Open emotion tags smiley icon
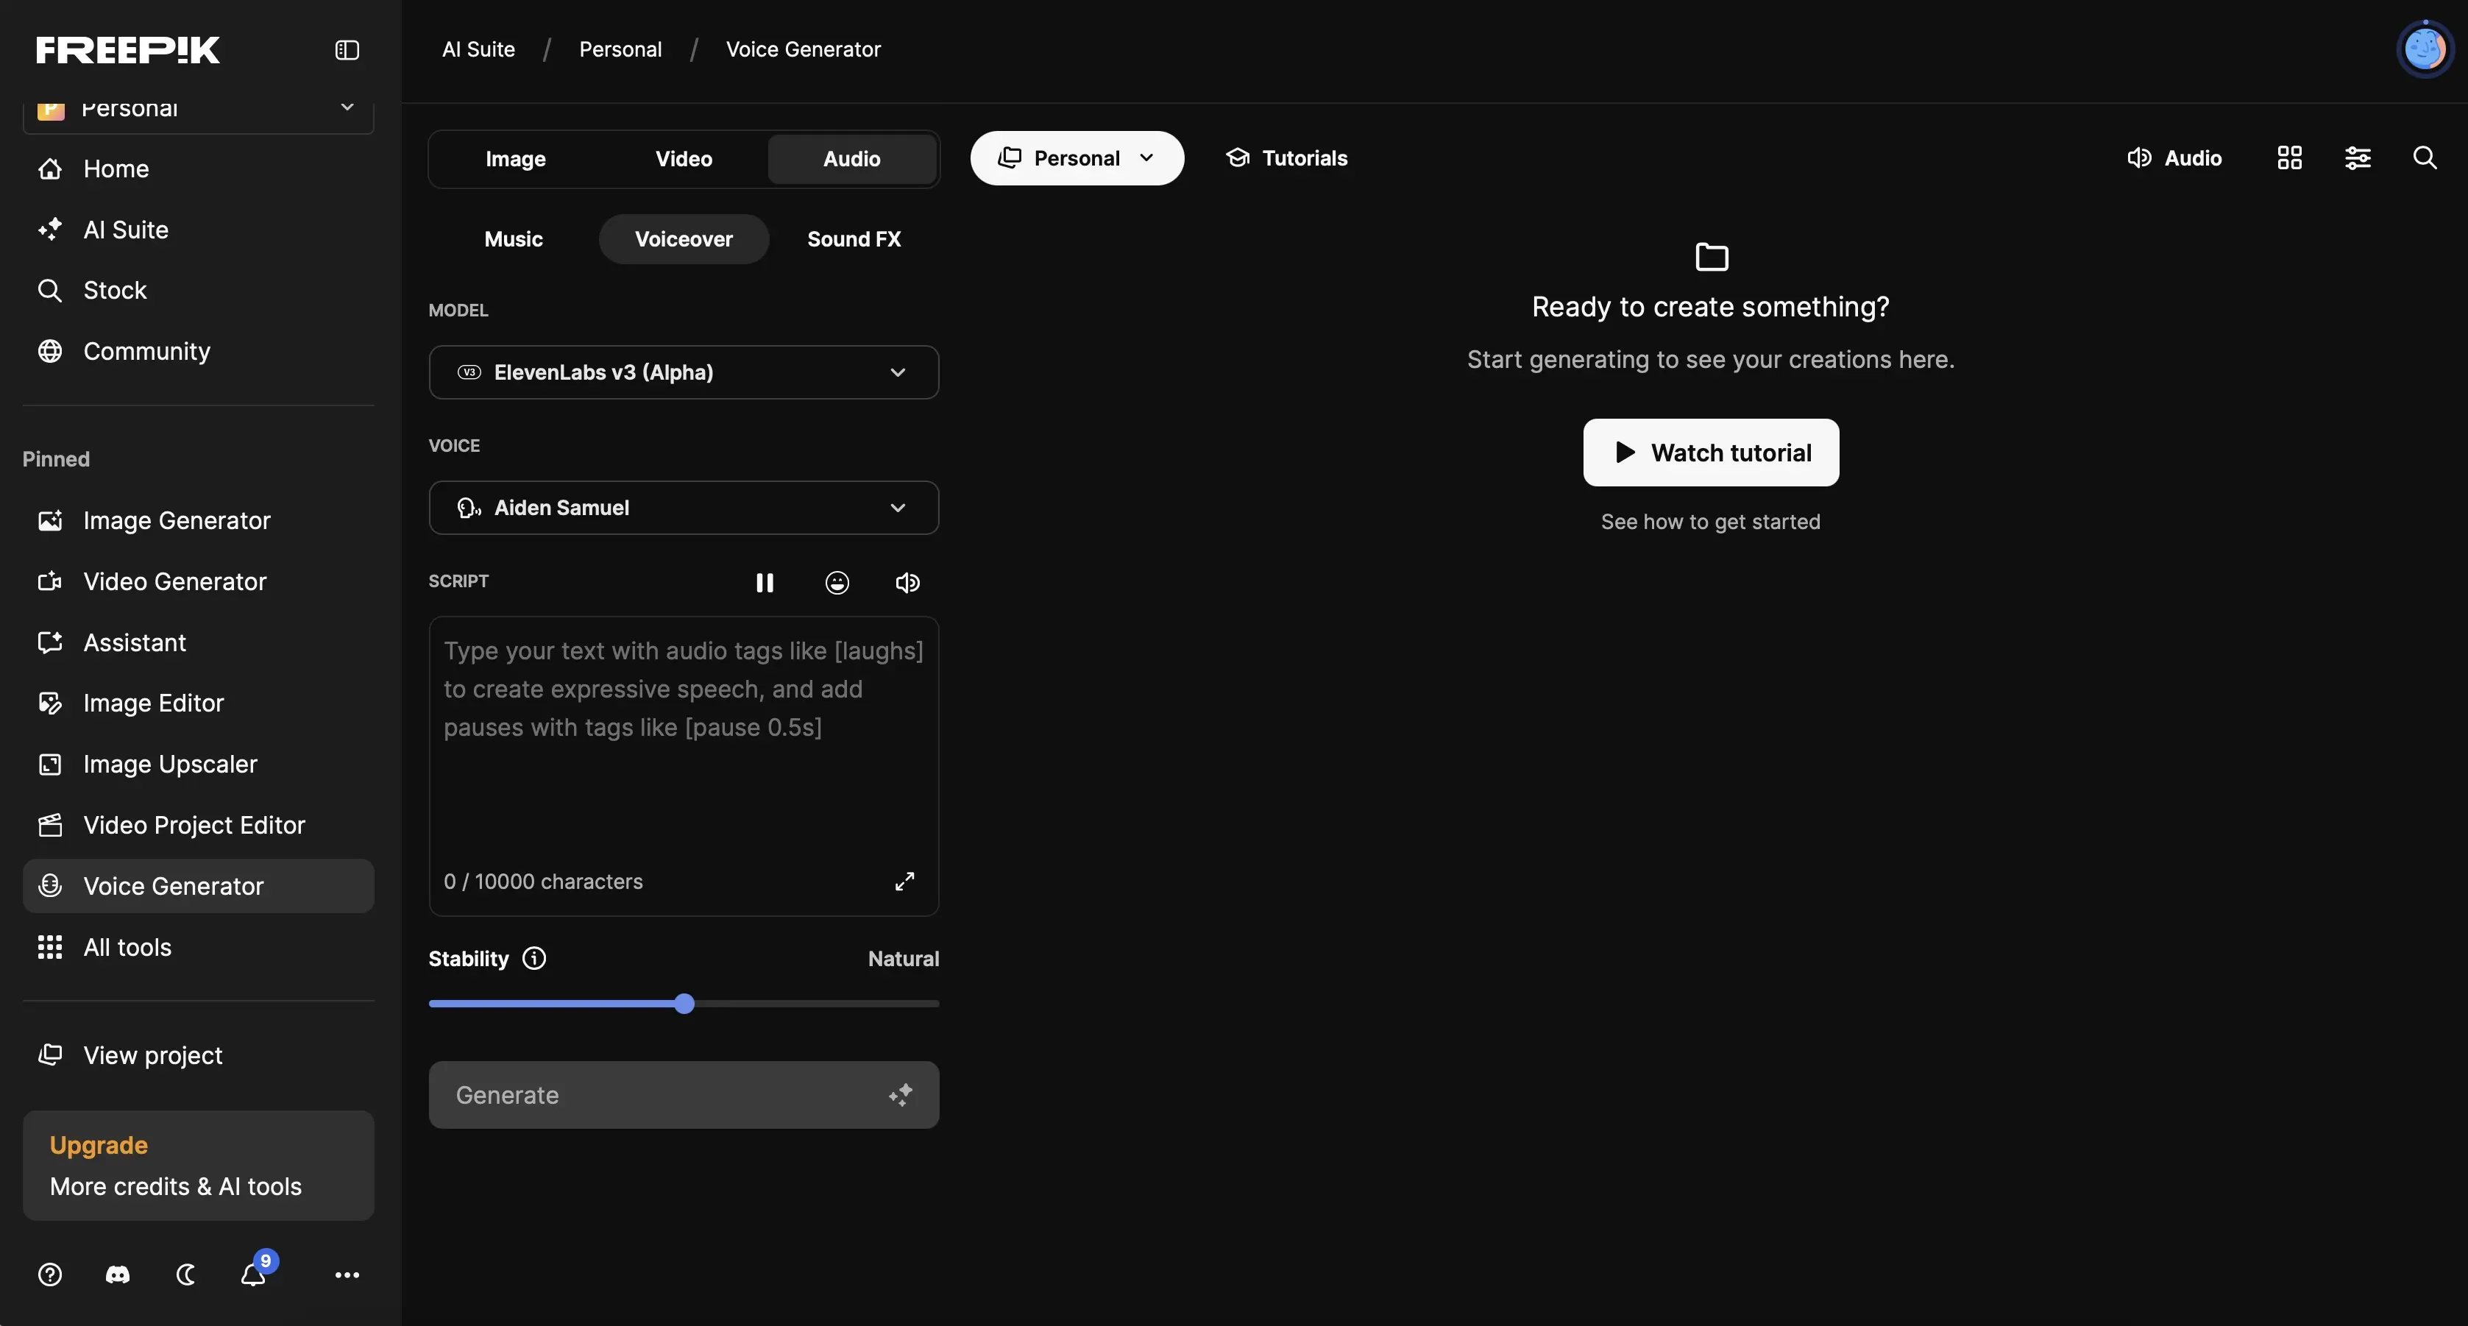Screen dimensions: 2468x1326 point(837,583)
